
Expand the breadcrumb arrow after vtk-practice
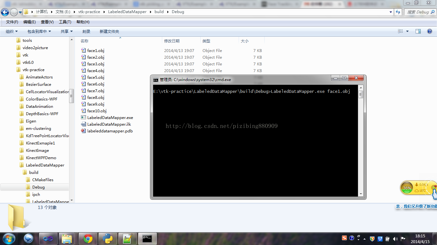click(x=104, y=12)
